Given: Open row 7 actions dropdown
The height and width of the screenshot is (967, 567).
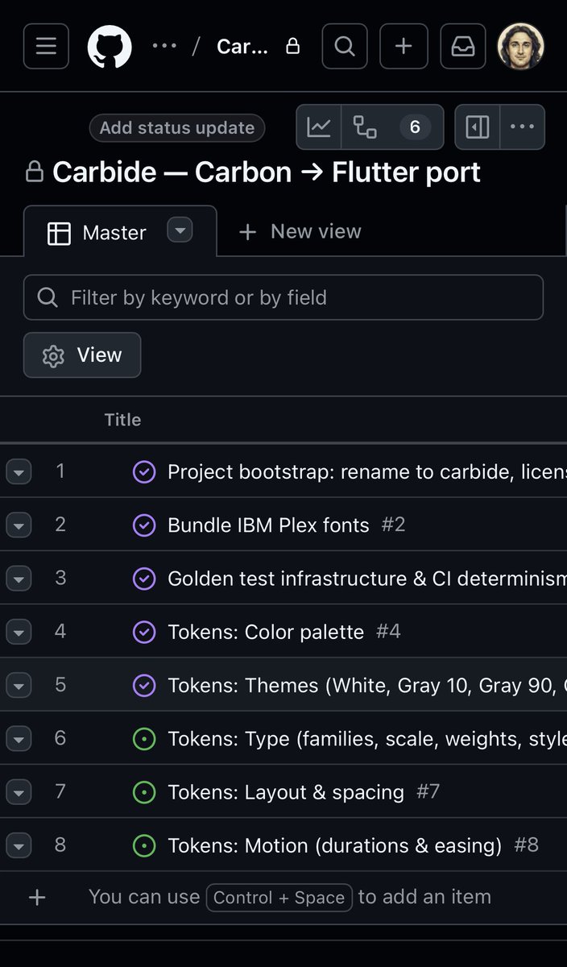Looking at the screenshot, I should pyautogui.click(x=19, y=791).
